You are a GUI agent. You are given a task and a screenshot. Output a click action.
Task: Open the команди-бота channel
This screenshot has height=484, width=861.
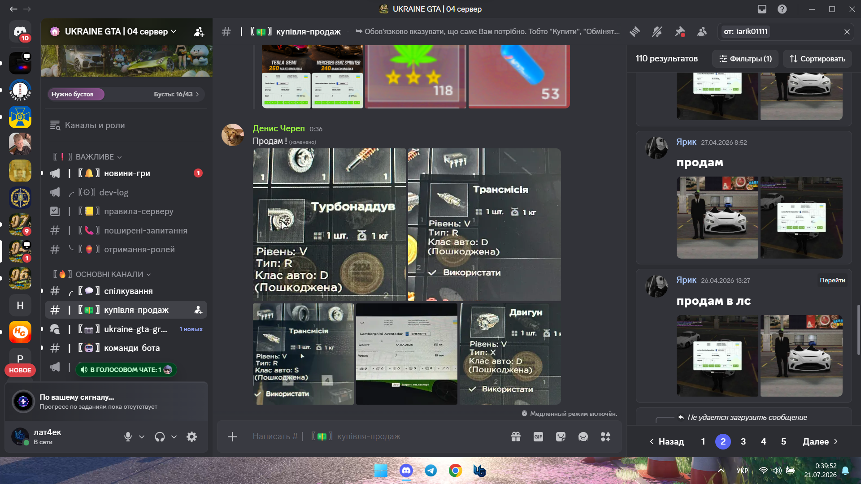tap(126, 348)
